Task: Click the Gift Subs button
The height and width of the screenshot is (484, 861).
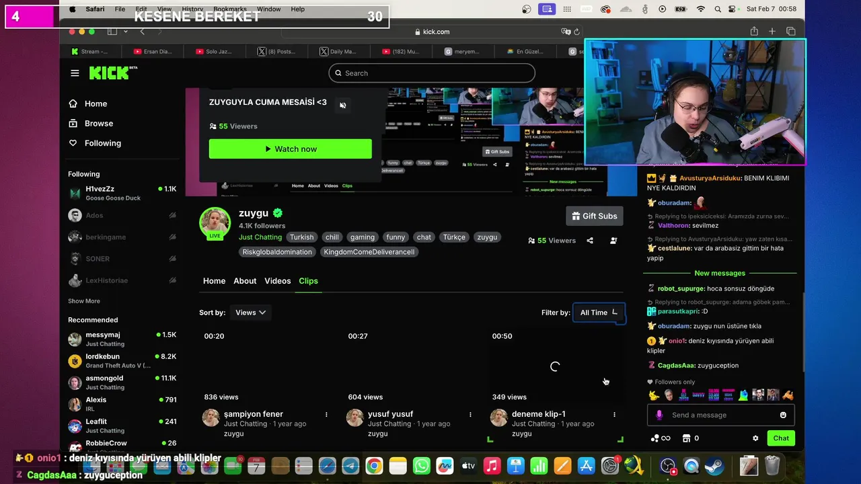Action: tap(595, 216)
